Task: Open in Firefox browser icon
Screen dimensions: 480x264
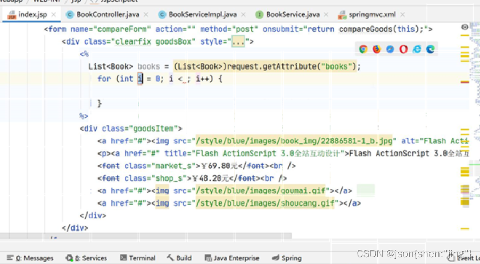Action: click(377, 49)
